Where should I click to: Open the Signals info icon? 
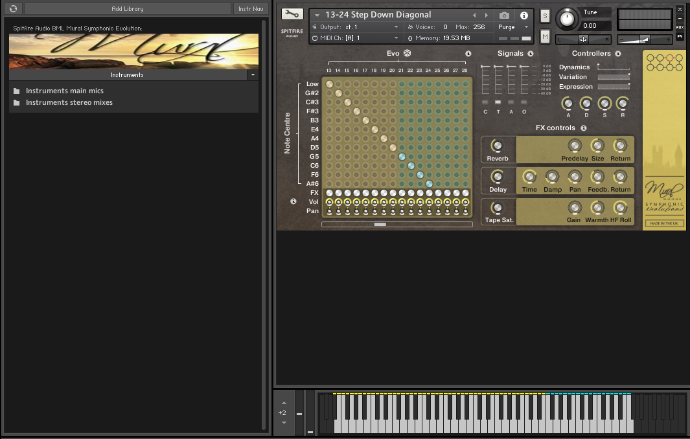click(x=530, y=54)
